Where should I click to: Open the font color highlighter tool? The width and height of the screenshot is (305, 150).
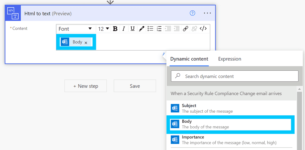click(x=142, y=29)
